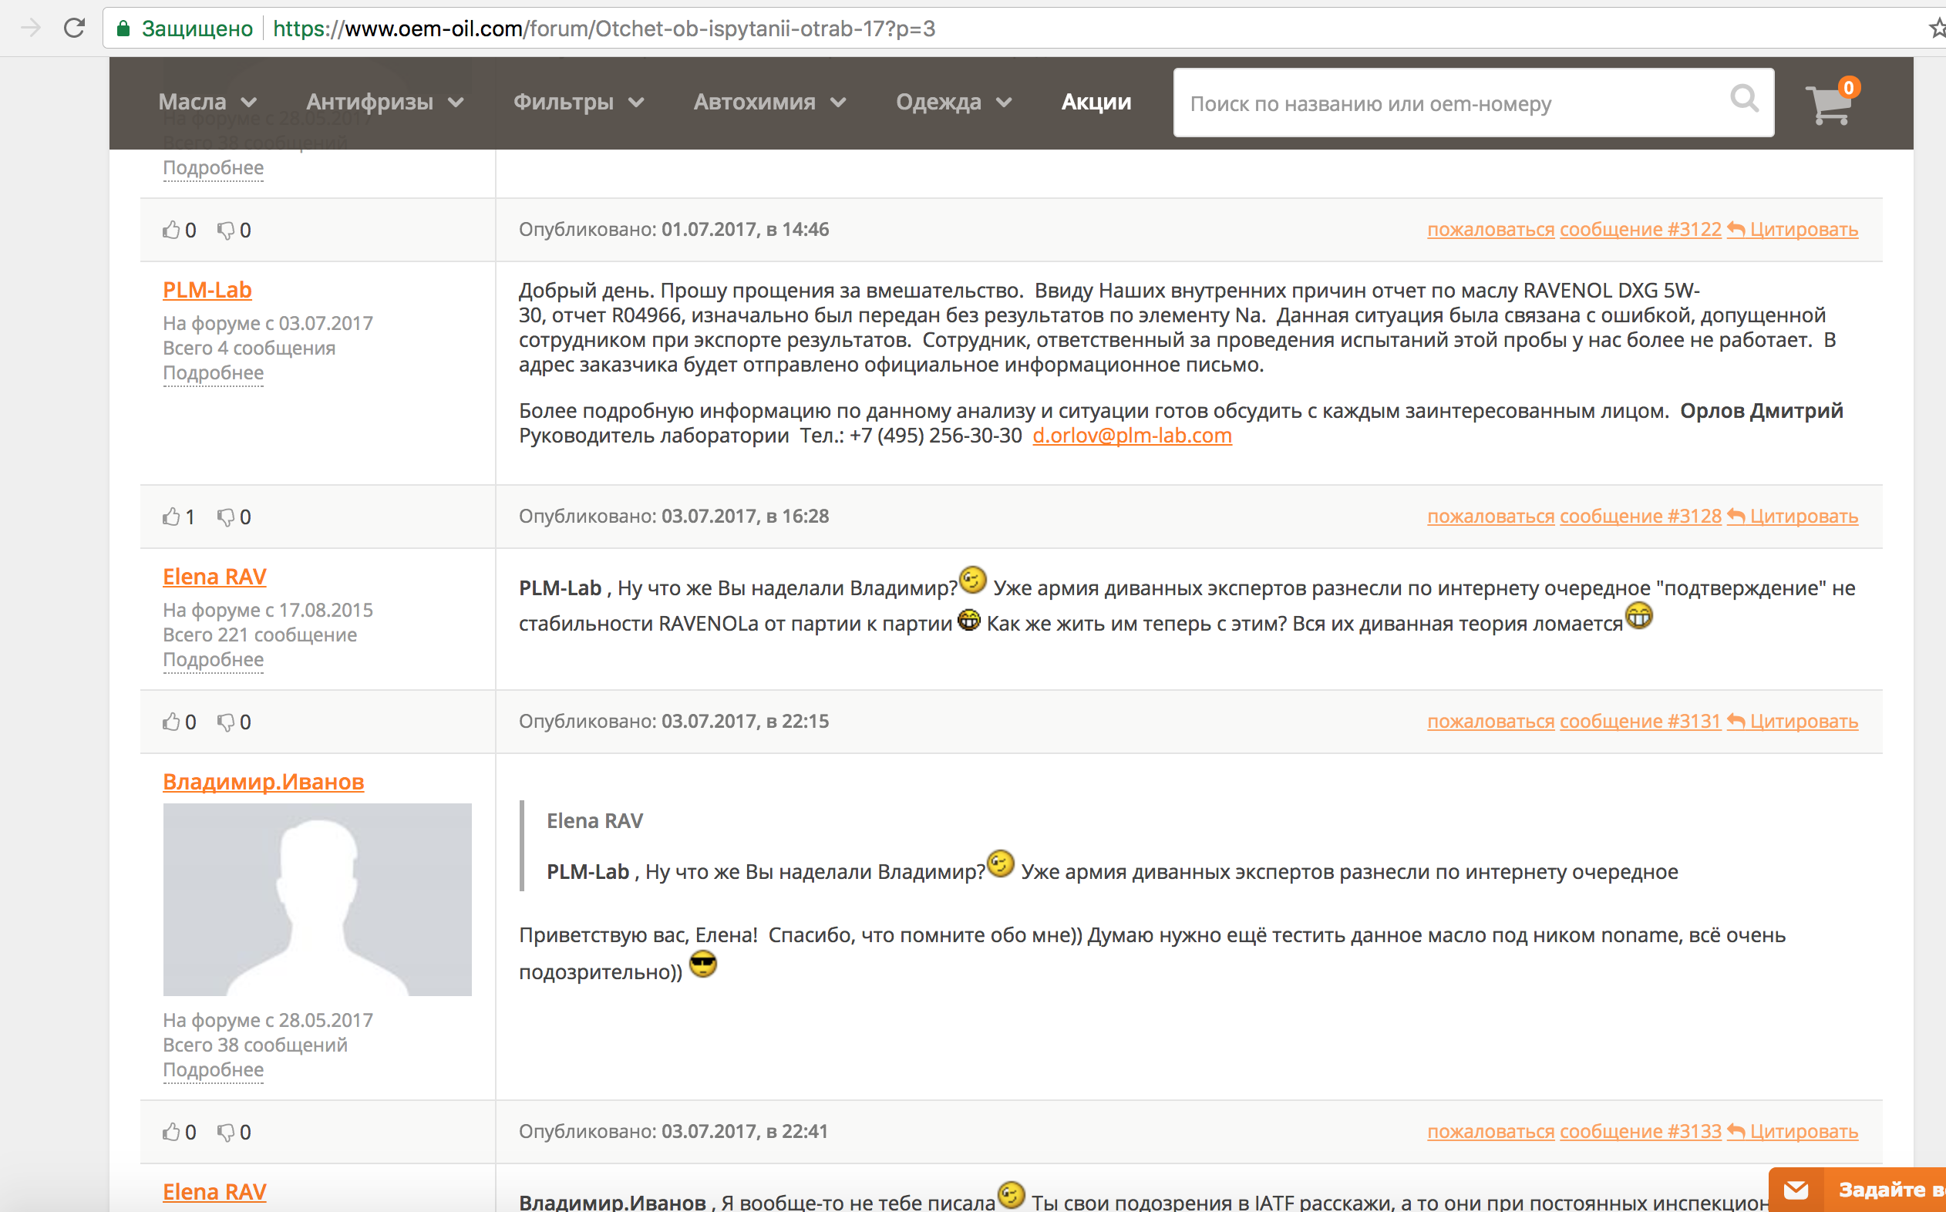Screen dimensions: 1946x1212
Task: Open сообщение #3133 permalink
Action: 1640,1132
